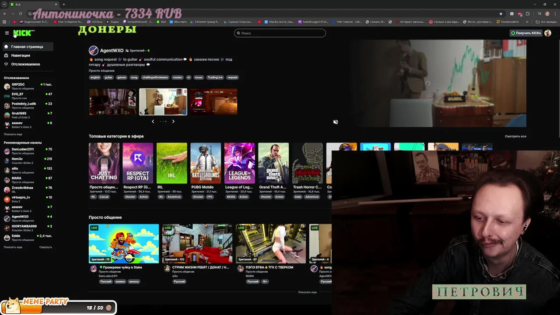The height and width of the screenshot is (315, 560).
Task: Click MOBA tag under League of Legends
Action: click(x=231, y=197)
